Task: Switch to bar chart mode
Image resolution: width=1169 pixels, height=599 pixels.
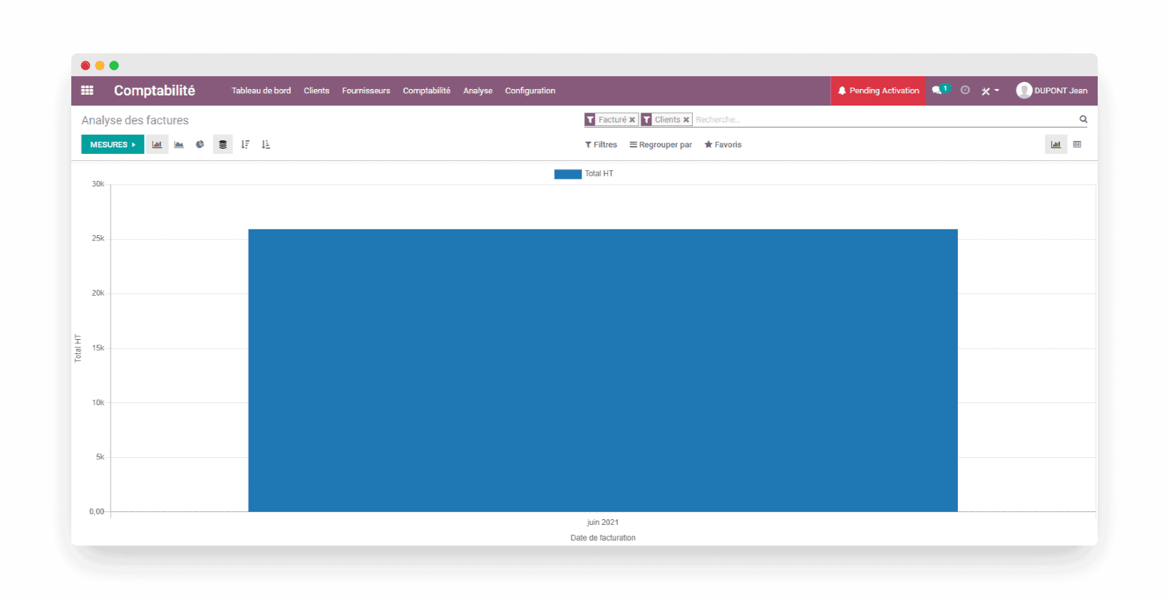Action: [x=157, y=145]
